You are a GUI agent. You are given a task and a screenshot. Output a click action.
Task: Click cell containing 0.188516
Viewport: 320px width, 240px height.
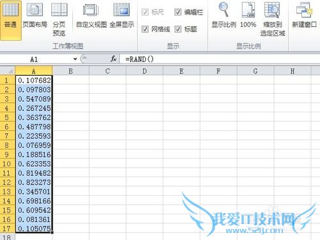point(34,154)
